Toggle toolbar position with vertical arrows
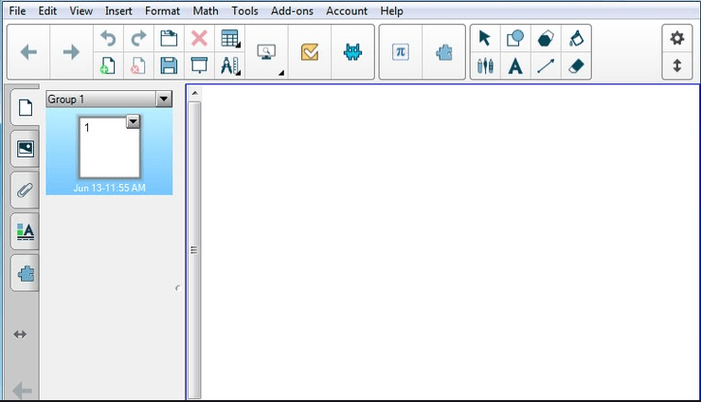This screenshot has width=701, height=402. point(676,66)
